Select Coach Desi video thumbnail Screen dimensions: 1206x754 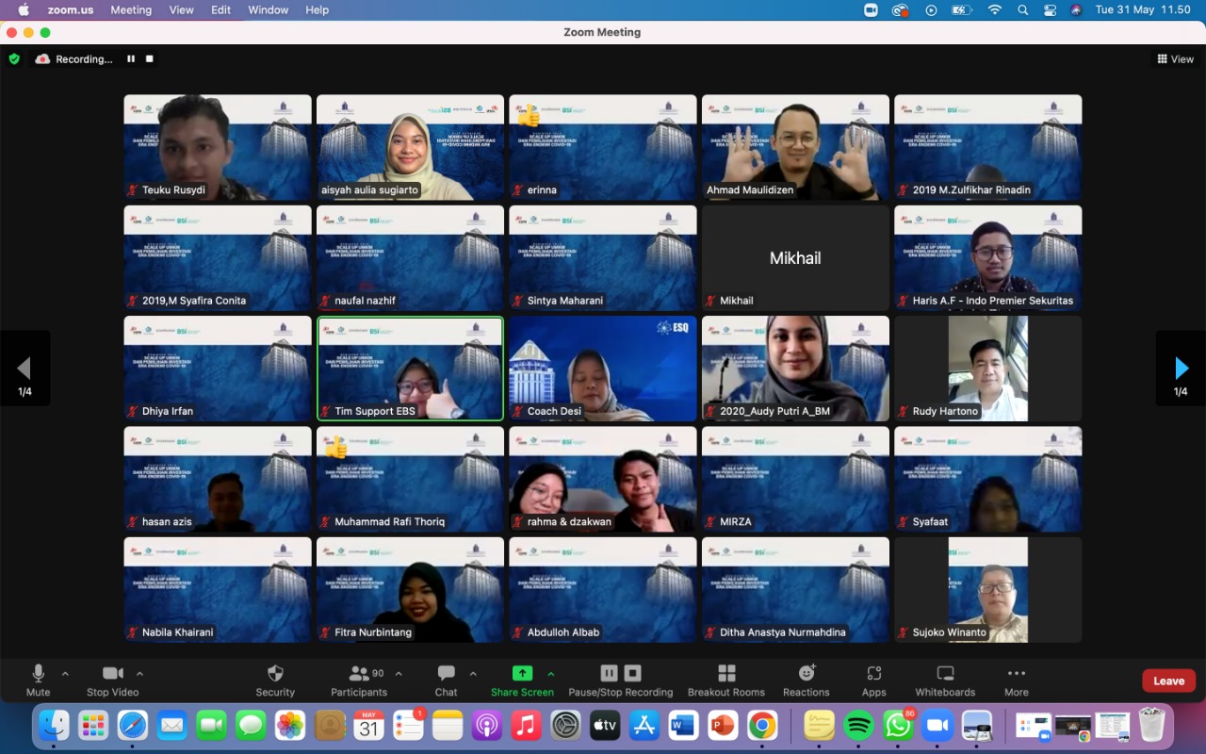[603, 368]
